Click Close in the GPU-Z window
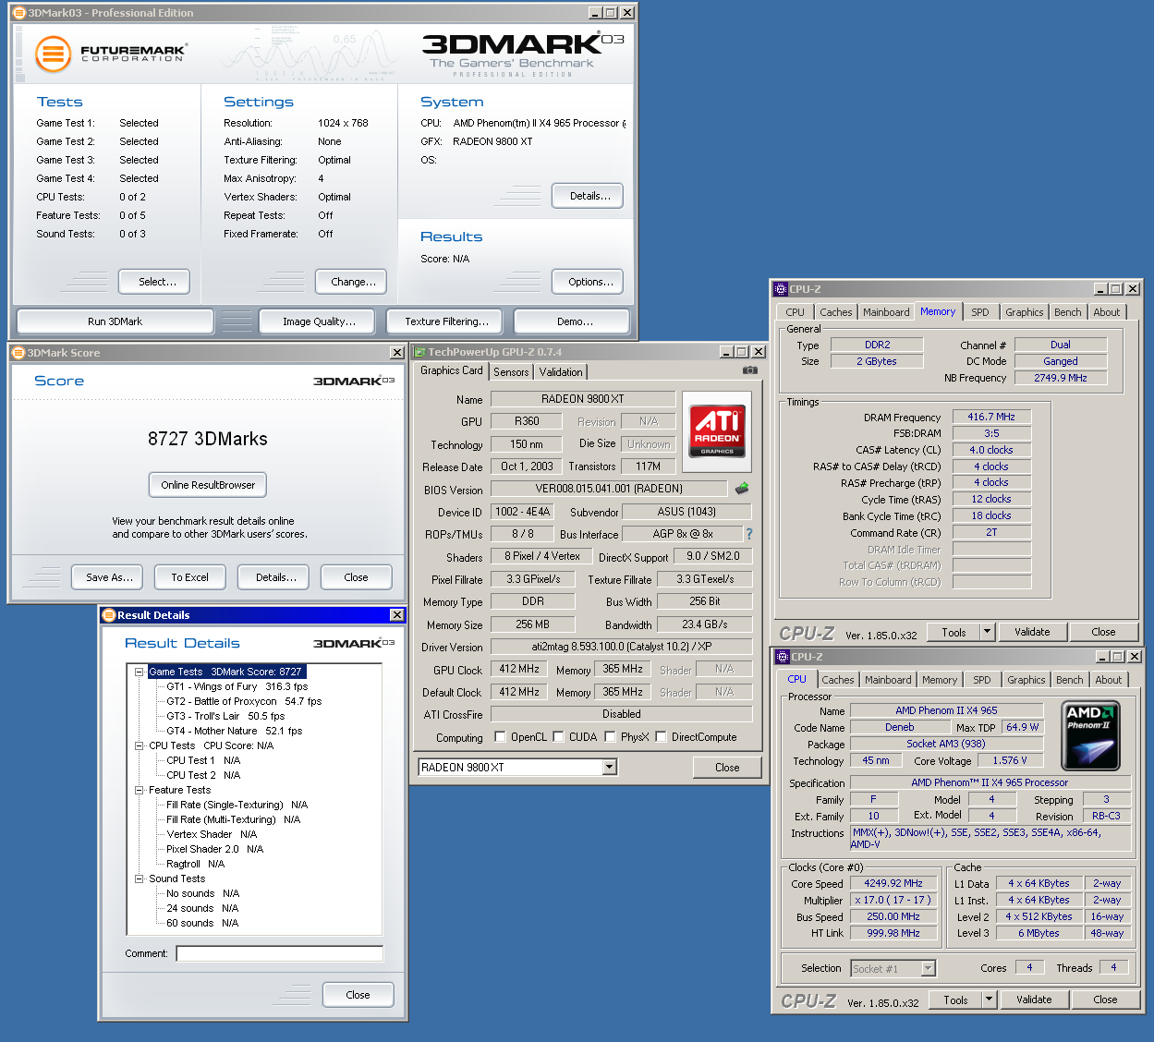This screenshot has width=1154, height=1042. 727,768
